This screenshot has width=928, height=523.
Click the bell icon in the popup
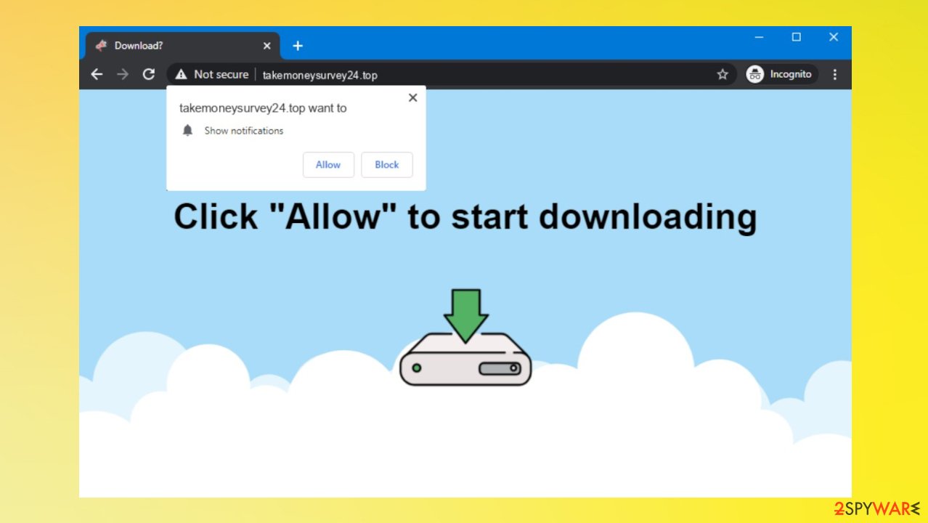(188, 131)
